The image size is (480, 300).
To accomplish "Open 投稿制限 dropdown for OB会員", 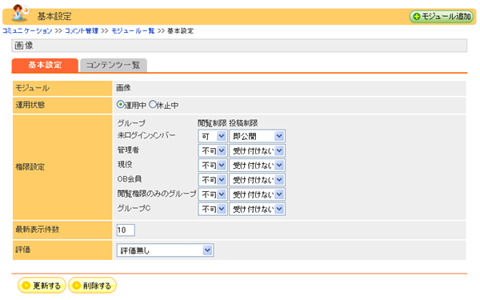I will [257, 180].
